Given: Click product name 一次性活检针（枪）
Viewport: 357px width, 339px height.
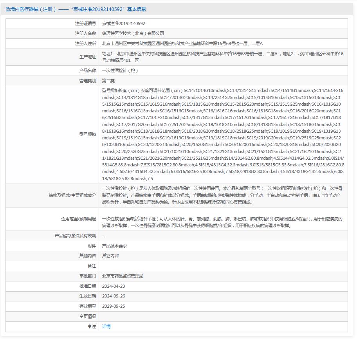Looking at the screenshot, I should coord(120,70).
